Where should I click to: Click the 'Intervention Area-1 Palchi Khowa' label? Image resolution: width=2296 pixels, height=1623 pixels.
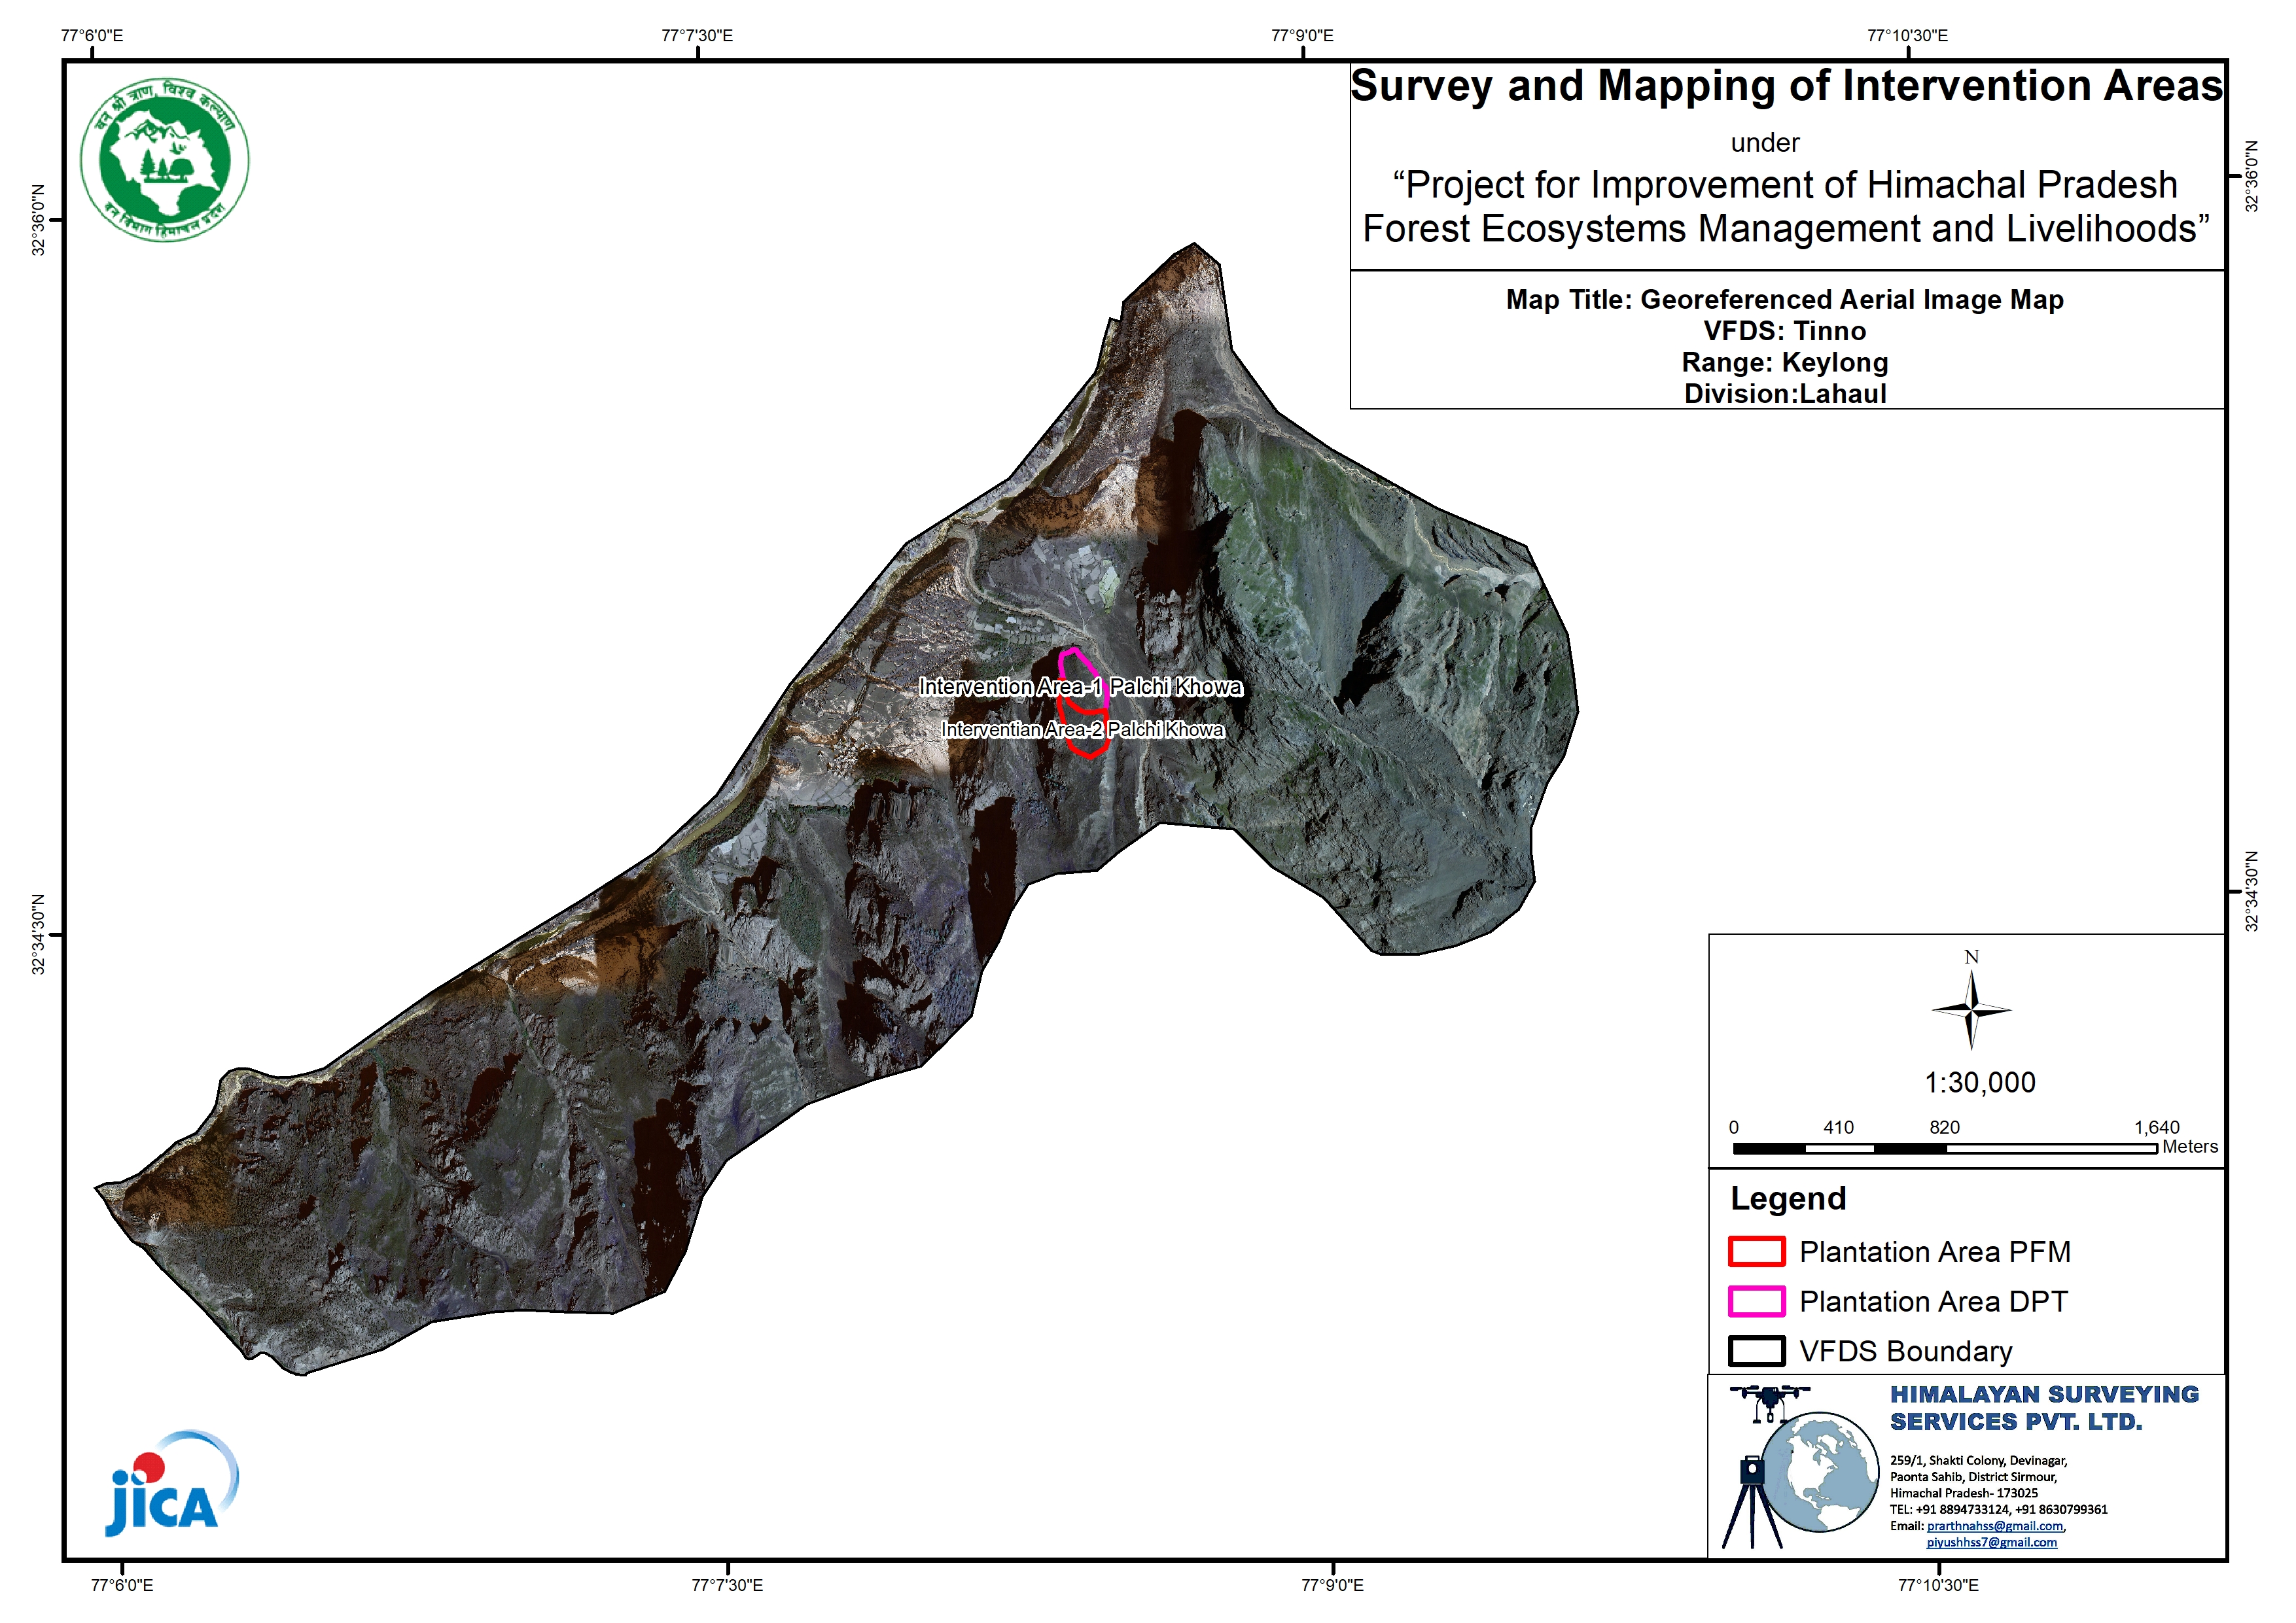pos(1081,687)
